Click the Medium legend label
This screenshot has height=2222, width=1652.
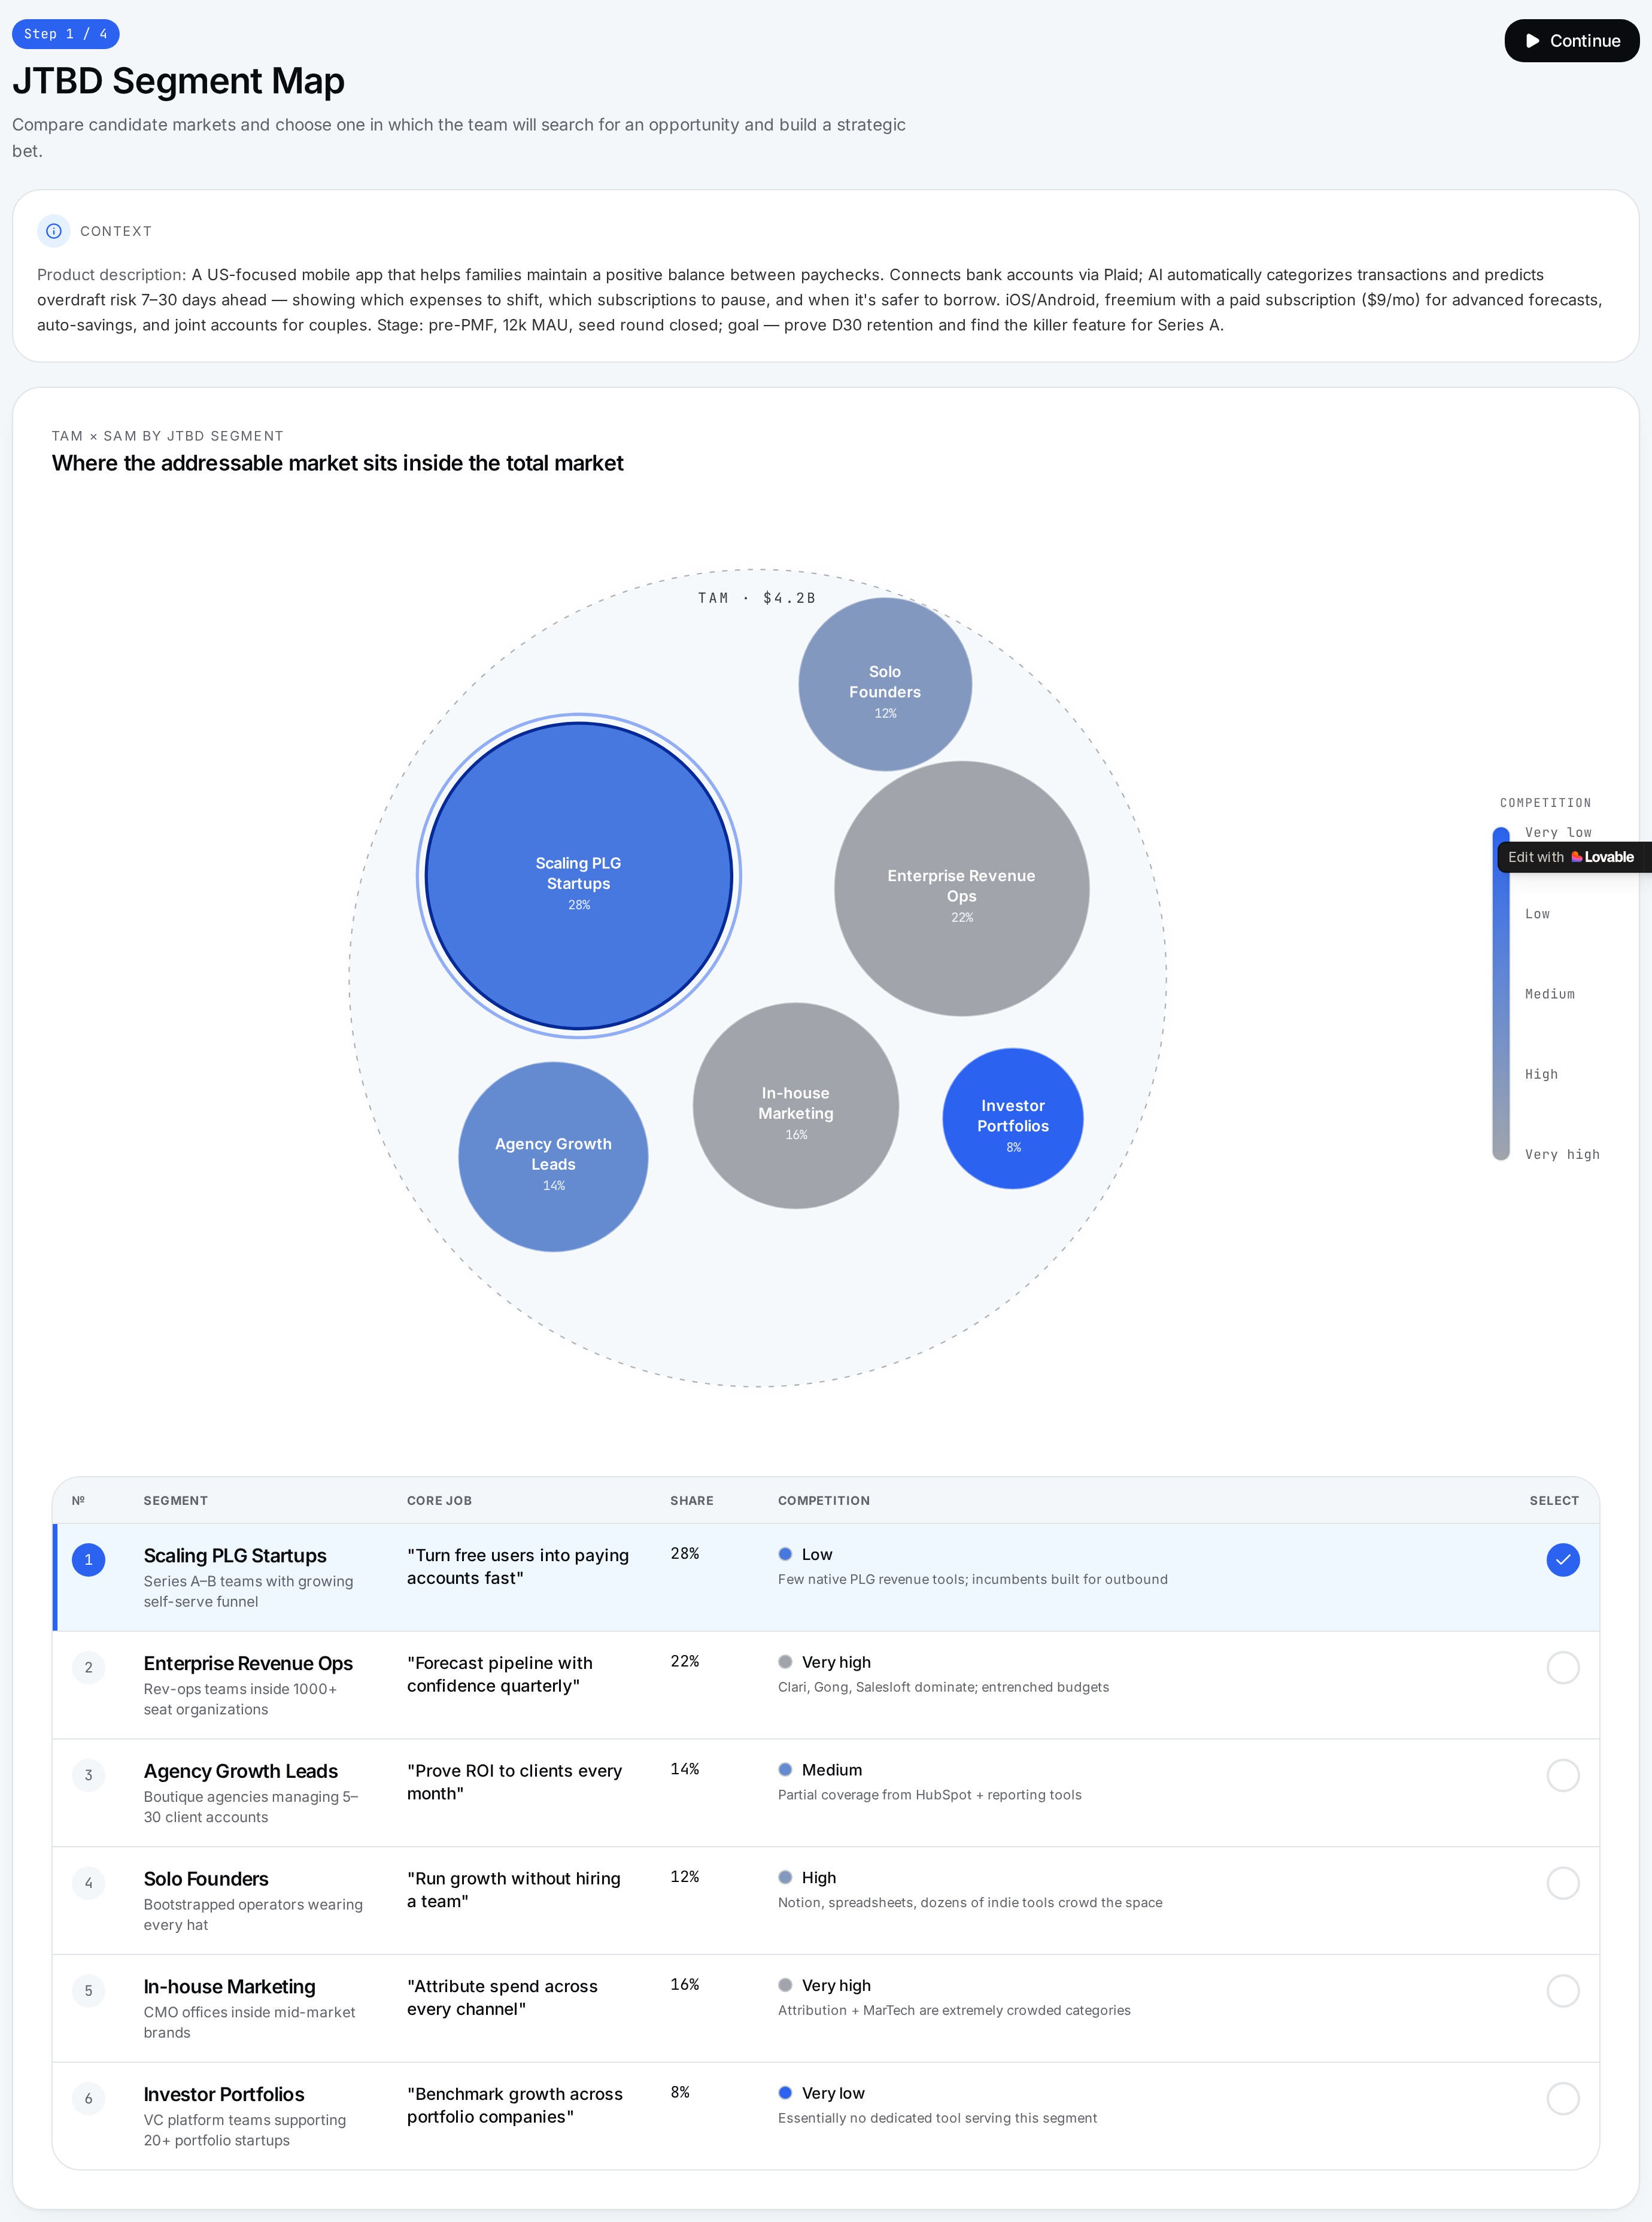click(x=1550, y=994)
